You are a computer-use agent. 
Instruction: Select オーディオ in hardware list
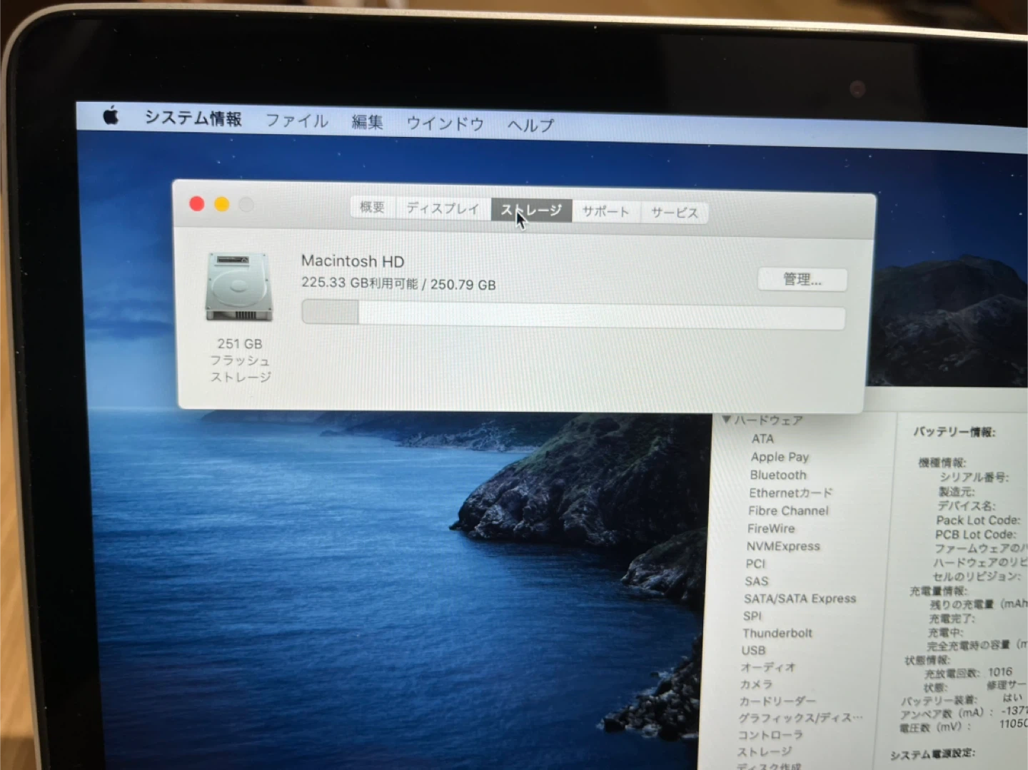tap(768, 667)
